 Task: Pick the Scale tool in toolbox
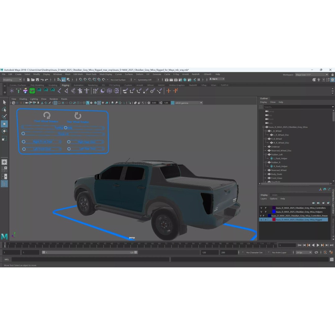(x=4, y=139)
